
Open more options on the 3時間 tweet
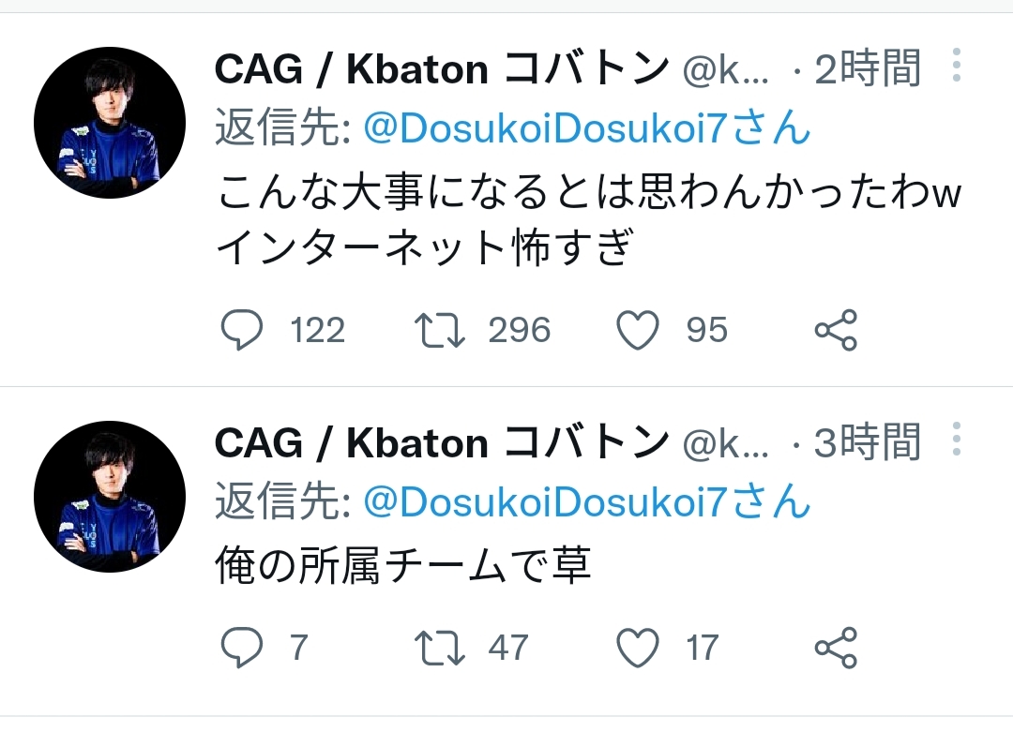point(956,439)
